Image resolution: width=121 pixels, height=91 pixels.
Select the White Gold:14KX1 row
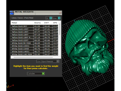point(35,52)
